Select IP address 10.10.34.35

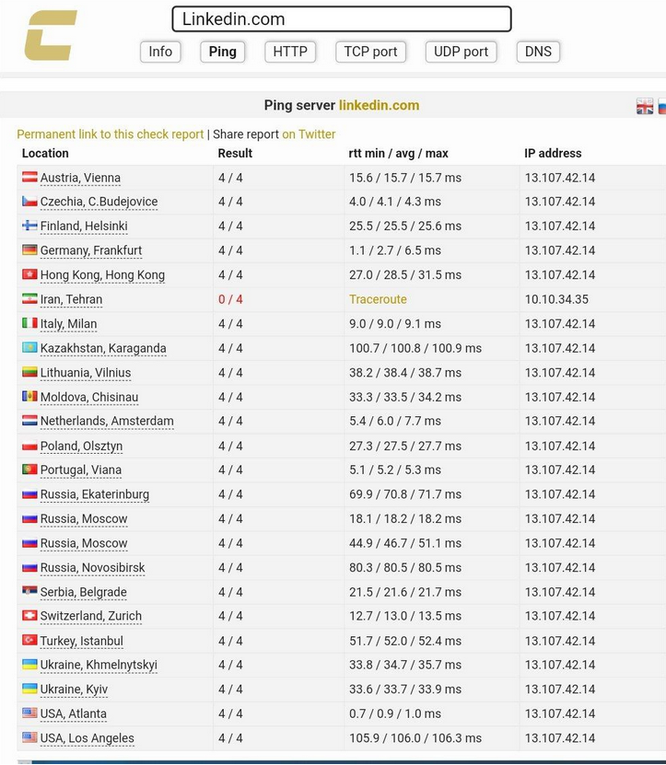click(x=556, y=299)
